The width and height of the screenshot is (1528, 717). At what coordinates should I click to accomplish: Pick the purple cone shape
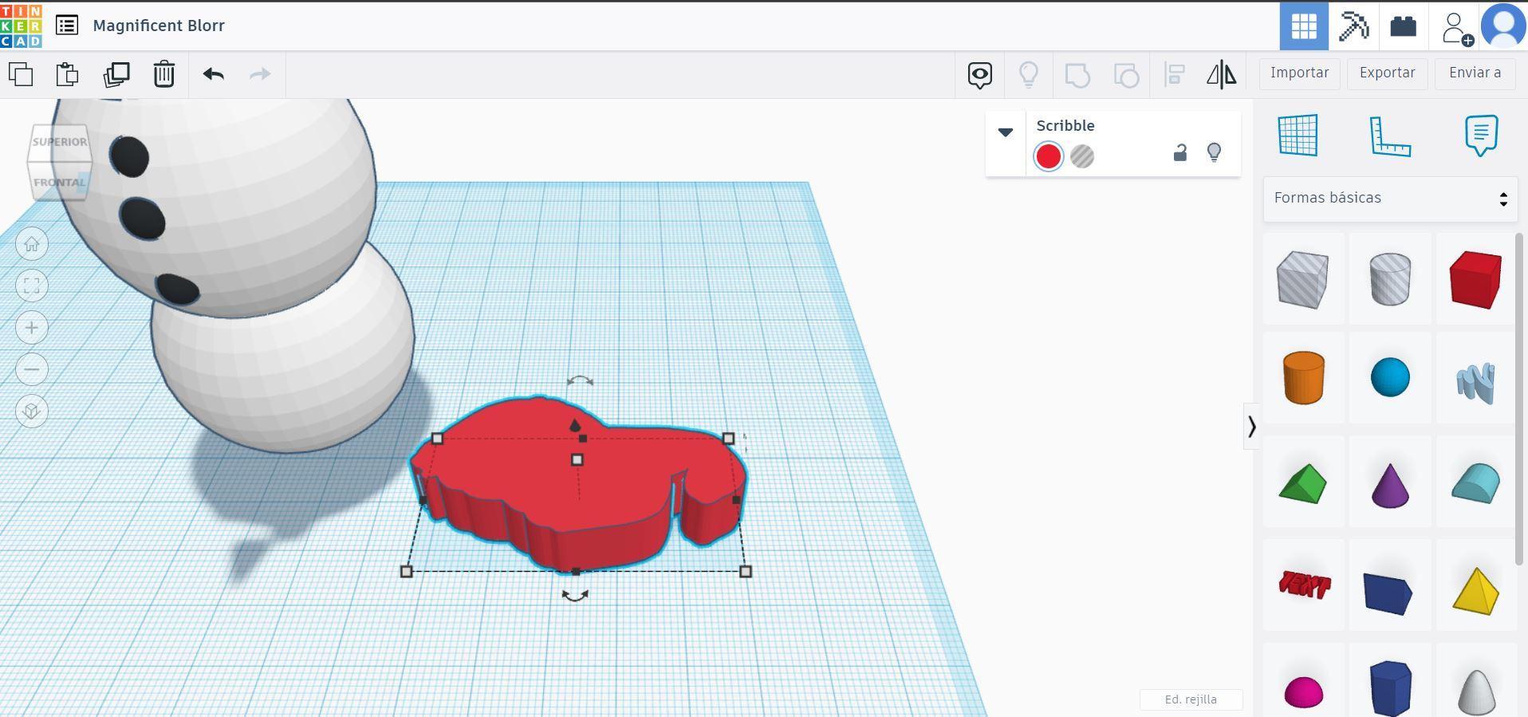point(1390,483)
